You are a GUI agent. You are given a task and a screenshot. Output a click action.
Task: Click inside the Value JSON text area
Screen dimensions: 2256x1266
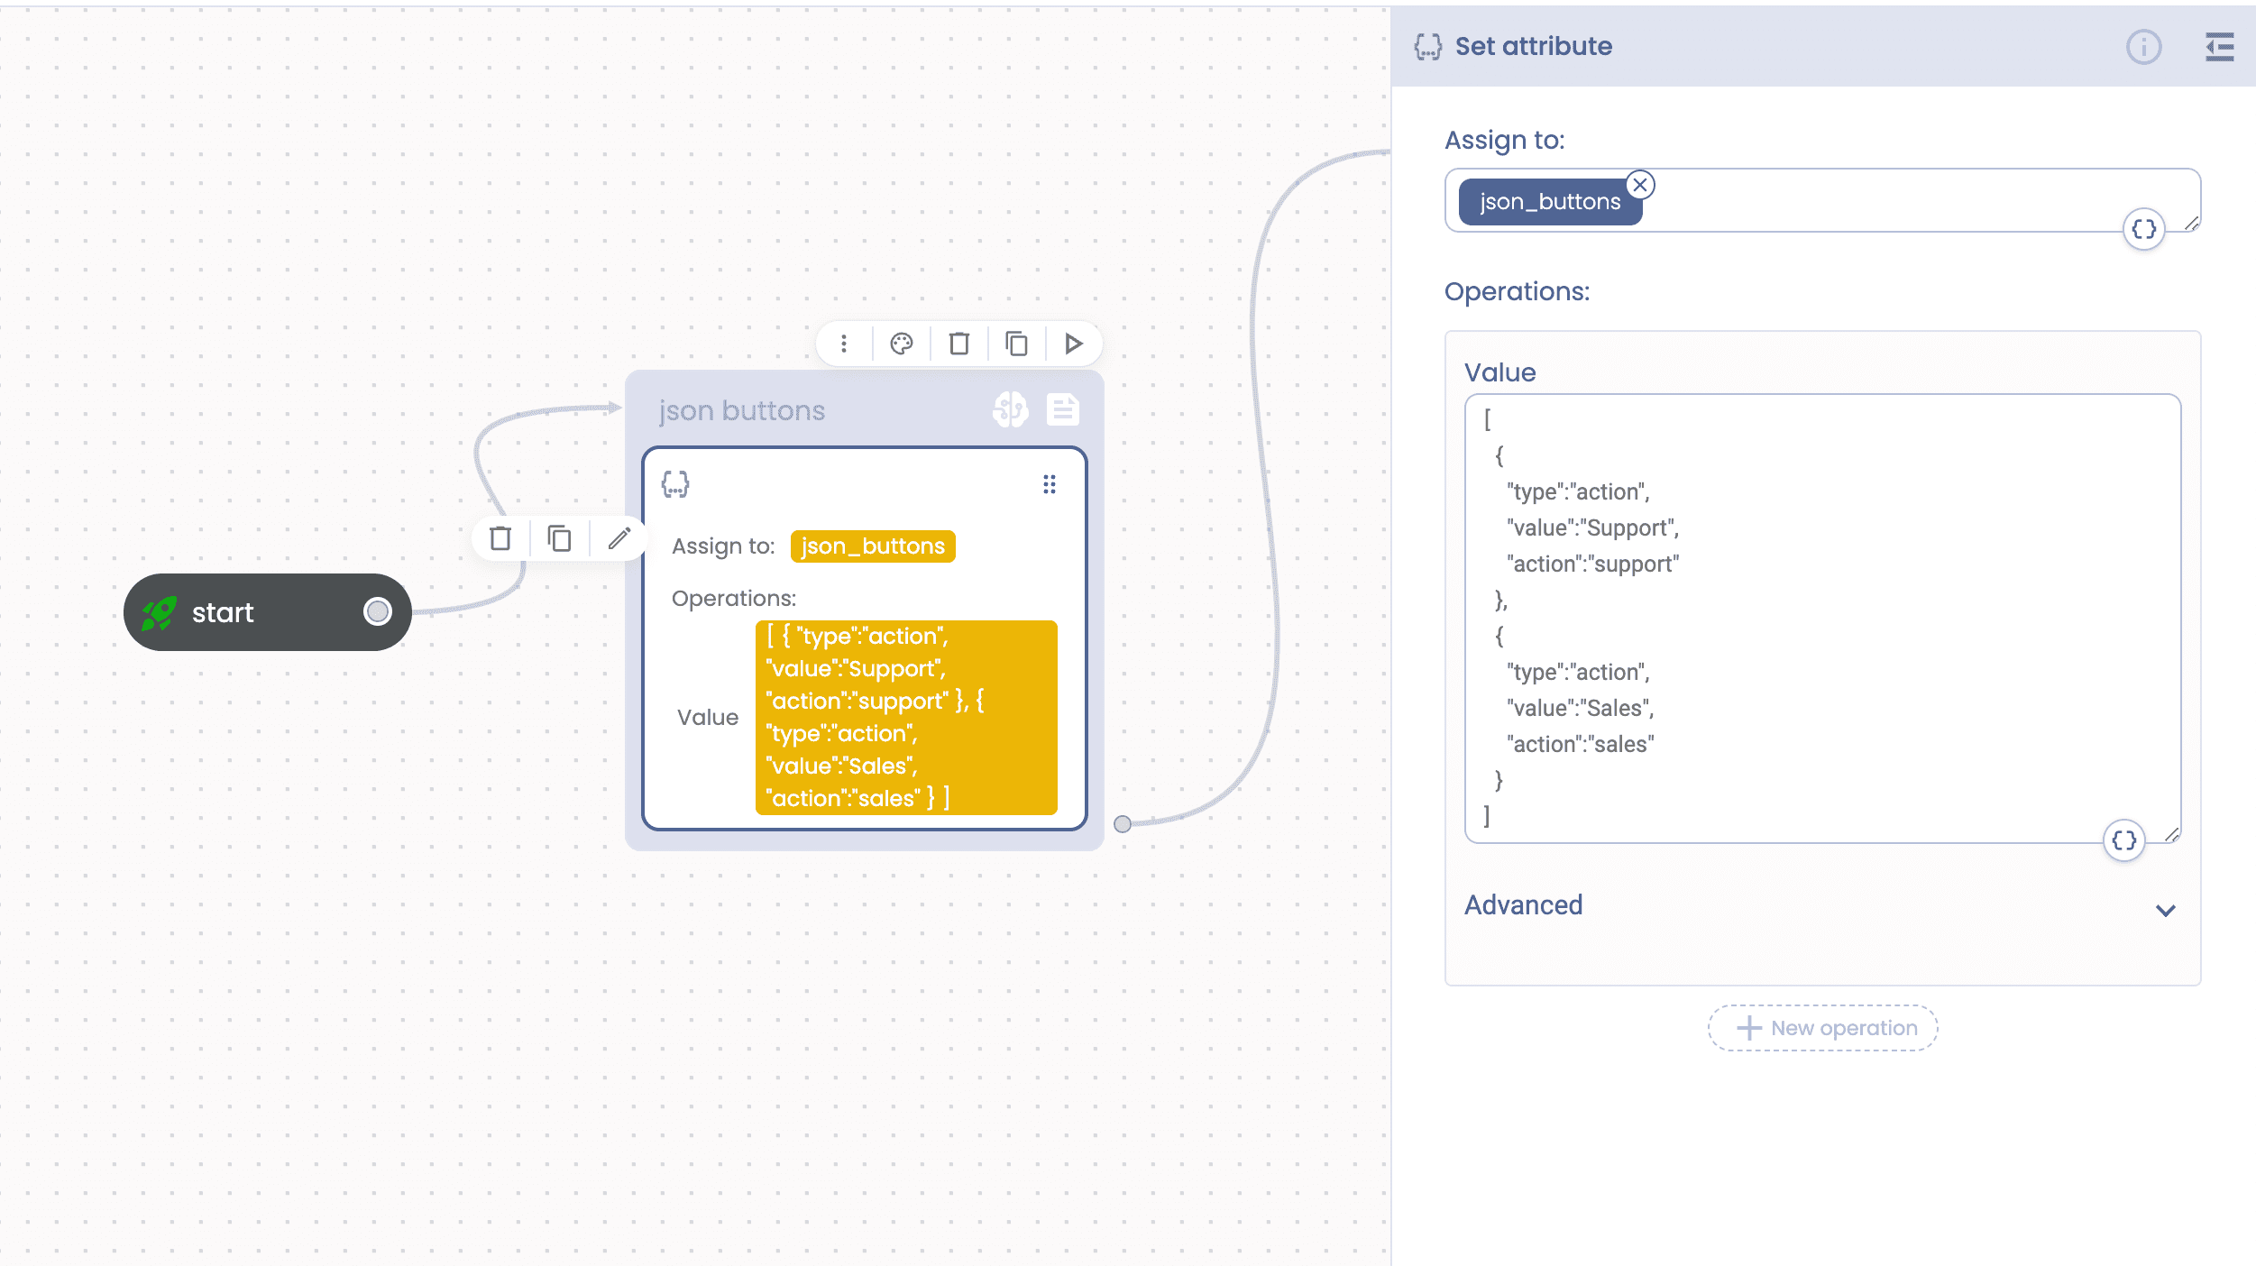pyautogui.click(x=1823, y=619)
